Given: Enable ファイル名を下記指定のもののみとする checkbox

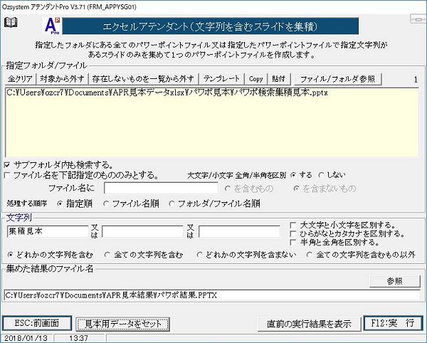Looking at the screenshot, I should 8,174.
